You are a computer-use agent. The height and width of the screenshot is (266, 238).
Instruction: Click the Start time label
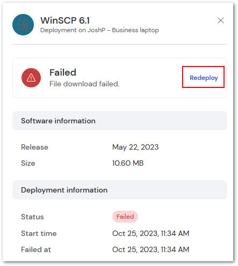(39, 233)
